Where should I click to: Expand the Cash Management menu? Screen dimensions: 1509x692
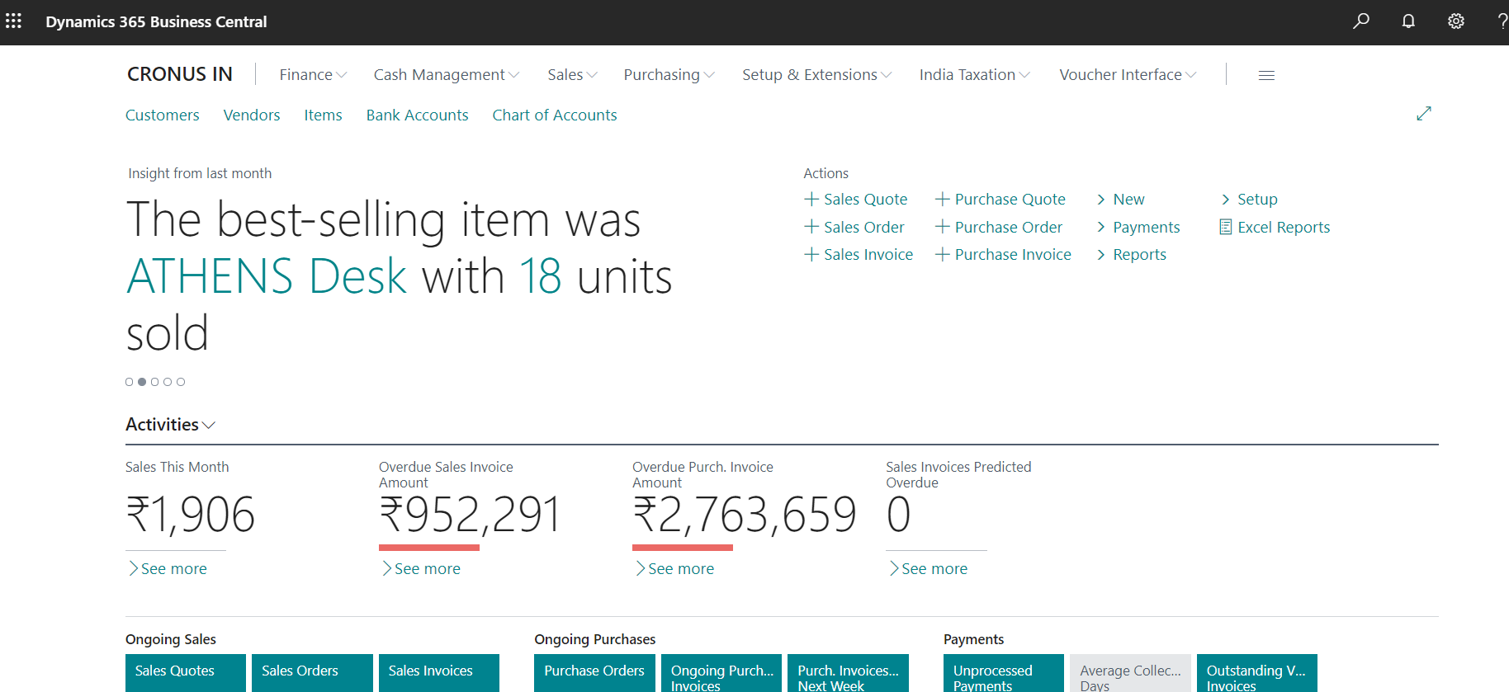tap(447, 75)
